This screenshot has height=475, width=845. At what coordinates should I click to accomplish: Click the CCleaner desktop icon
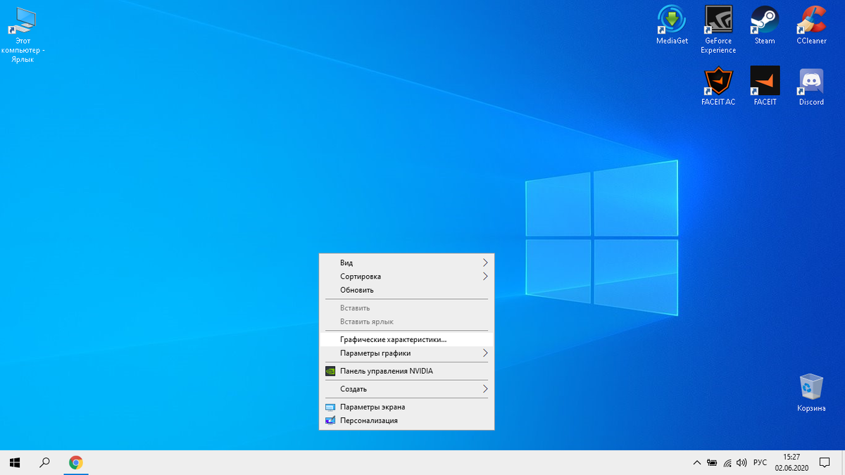click(811, 25)
